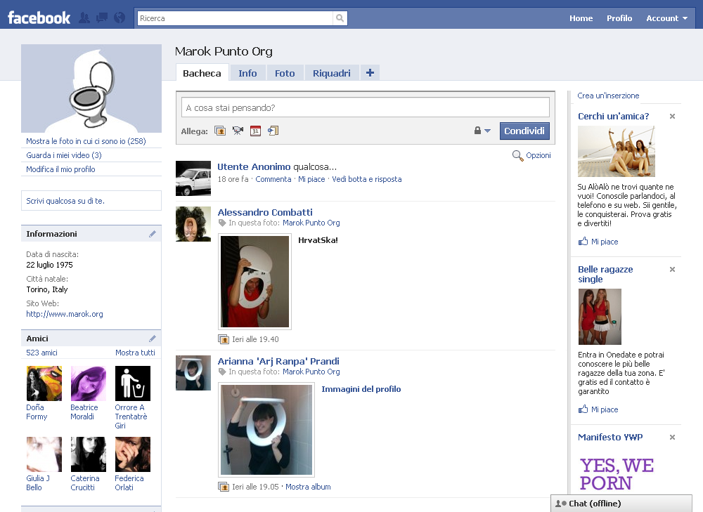Attach a link to the status
Image resolution: width=703 pixels, height=512 pixels.
click(273, 131)
